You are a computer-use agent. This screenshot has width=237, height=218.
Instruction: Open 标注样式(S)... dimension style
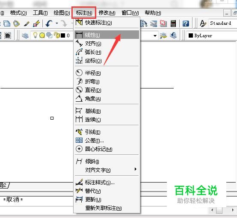tap(107, 183)
